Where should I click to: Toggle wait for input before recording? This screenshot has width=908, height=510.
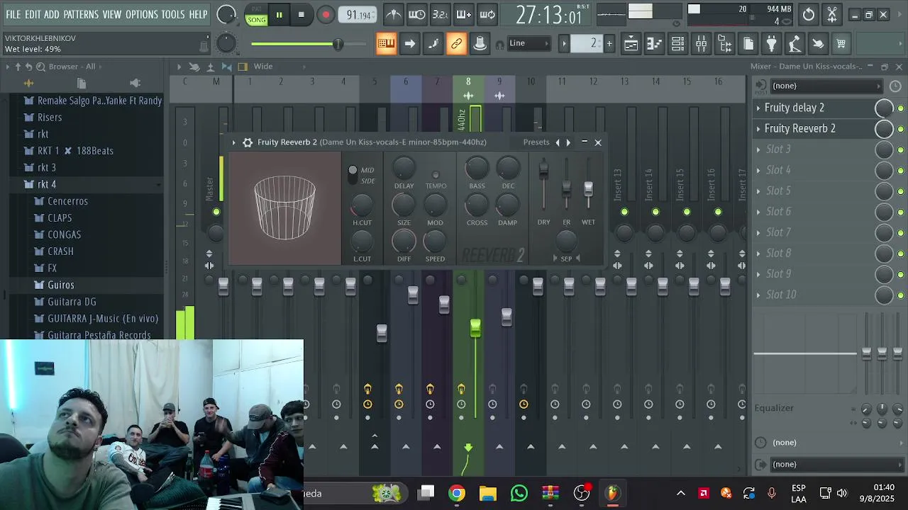[417, 14]
